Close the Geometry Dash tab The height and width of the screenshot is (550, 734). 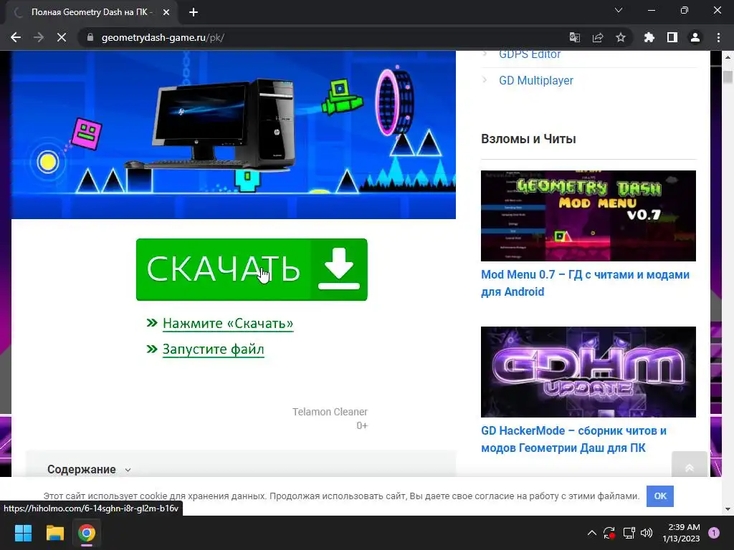166,13
